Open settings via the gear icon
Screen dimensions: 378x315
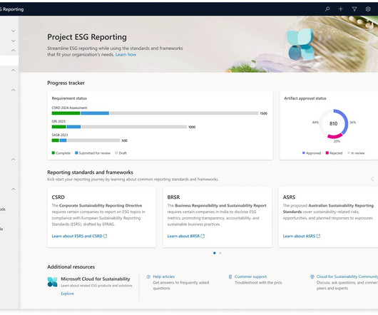point(368,9)
